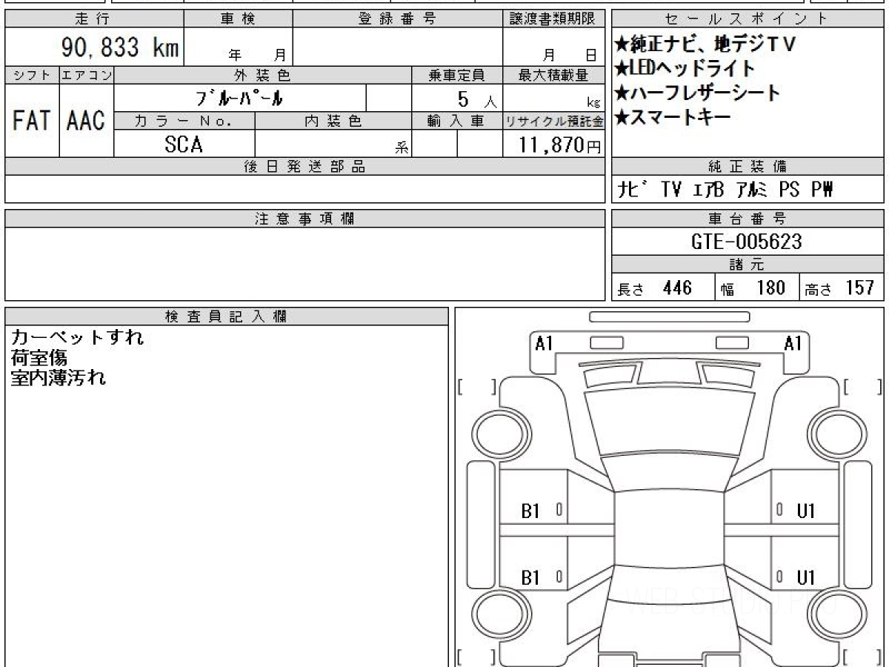Select the 5 人 seating capacity value
The image size is (889, 667).
click(x=476, y=99)
